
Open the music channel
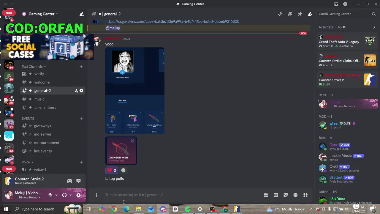pyautogui.click(x=53, y=99)
